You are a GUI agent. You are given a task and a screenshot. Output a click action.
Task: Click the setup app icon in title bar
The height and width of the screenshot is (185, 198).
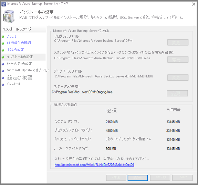(3, 4)
